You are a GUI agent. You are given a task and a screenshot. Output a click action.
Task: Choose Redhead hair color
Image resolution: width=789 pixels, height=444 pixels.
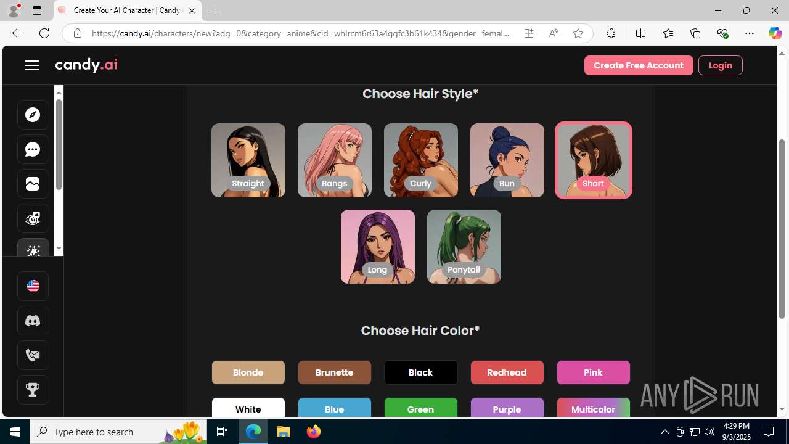[507, 372]
